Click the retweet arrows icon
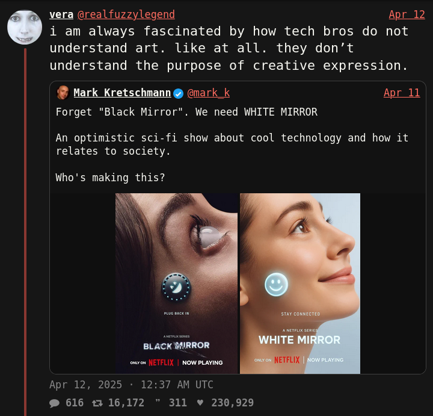 coord(97,403)
